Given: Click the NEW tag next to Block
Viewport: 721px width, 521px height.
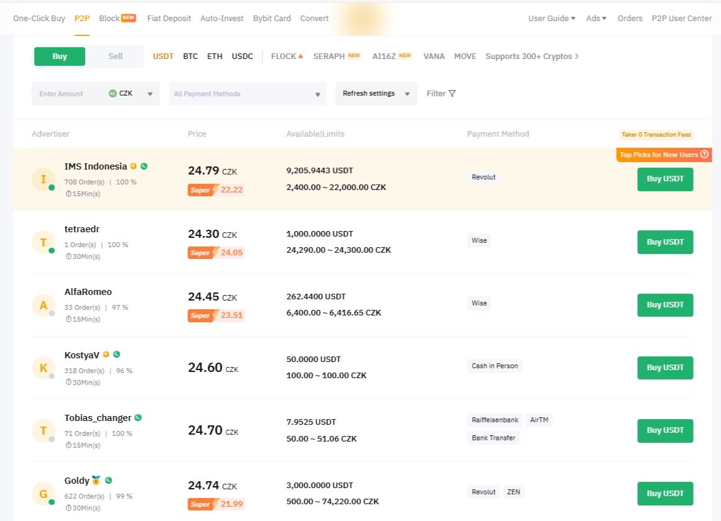Looking at the screenshot, I should (129, 18).
